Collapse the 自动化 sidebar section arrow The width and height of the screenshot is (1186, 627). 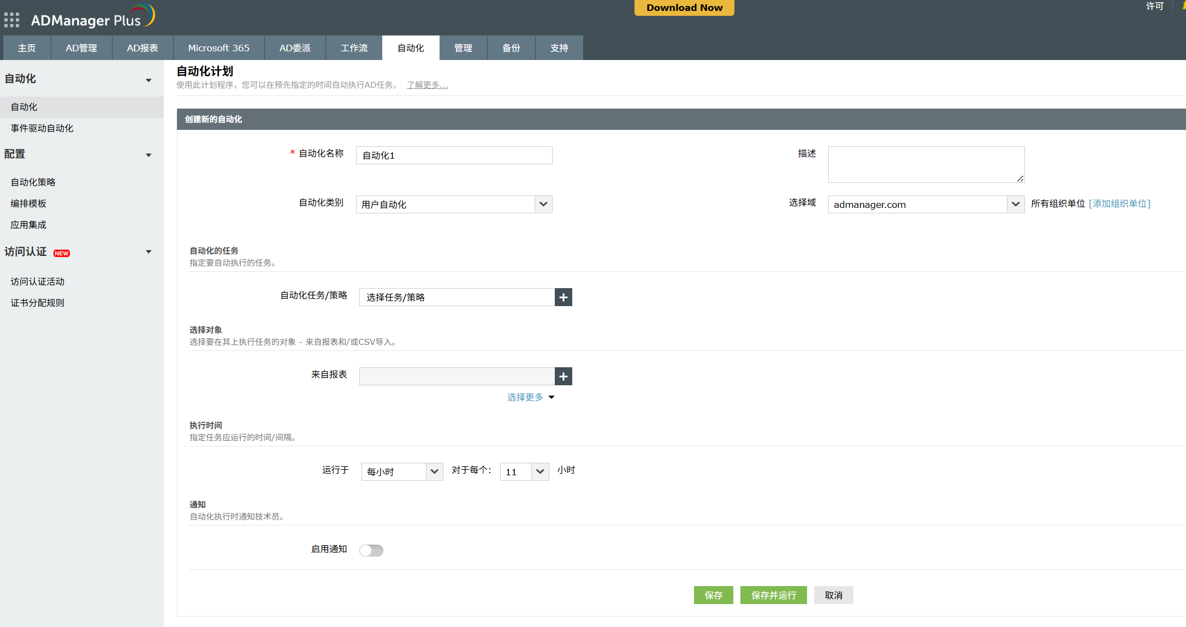(149, 80)
